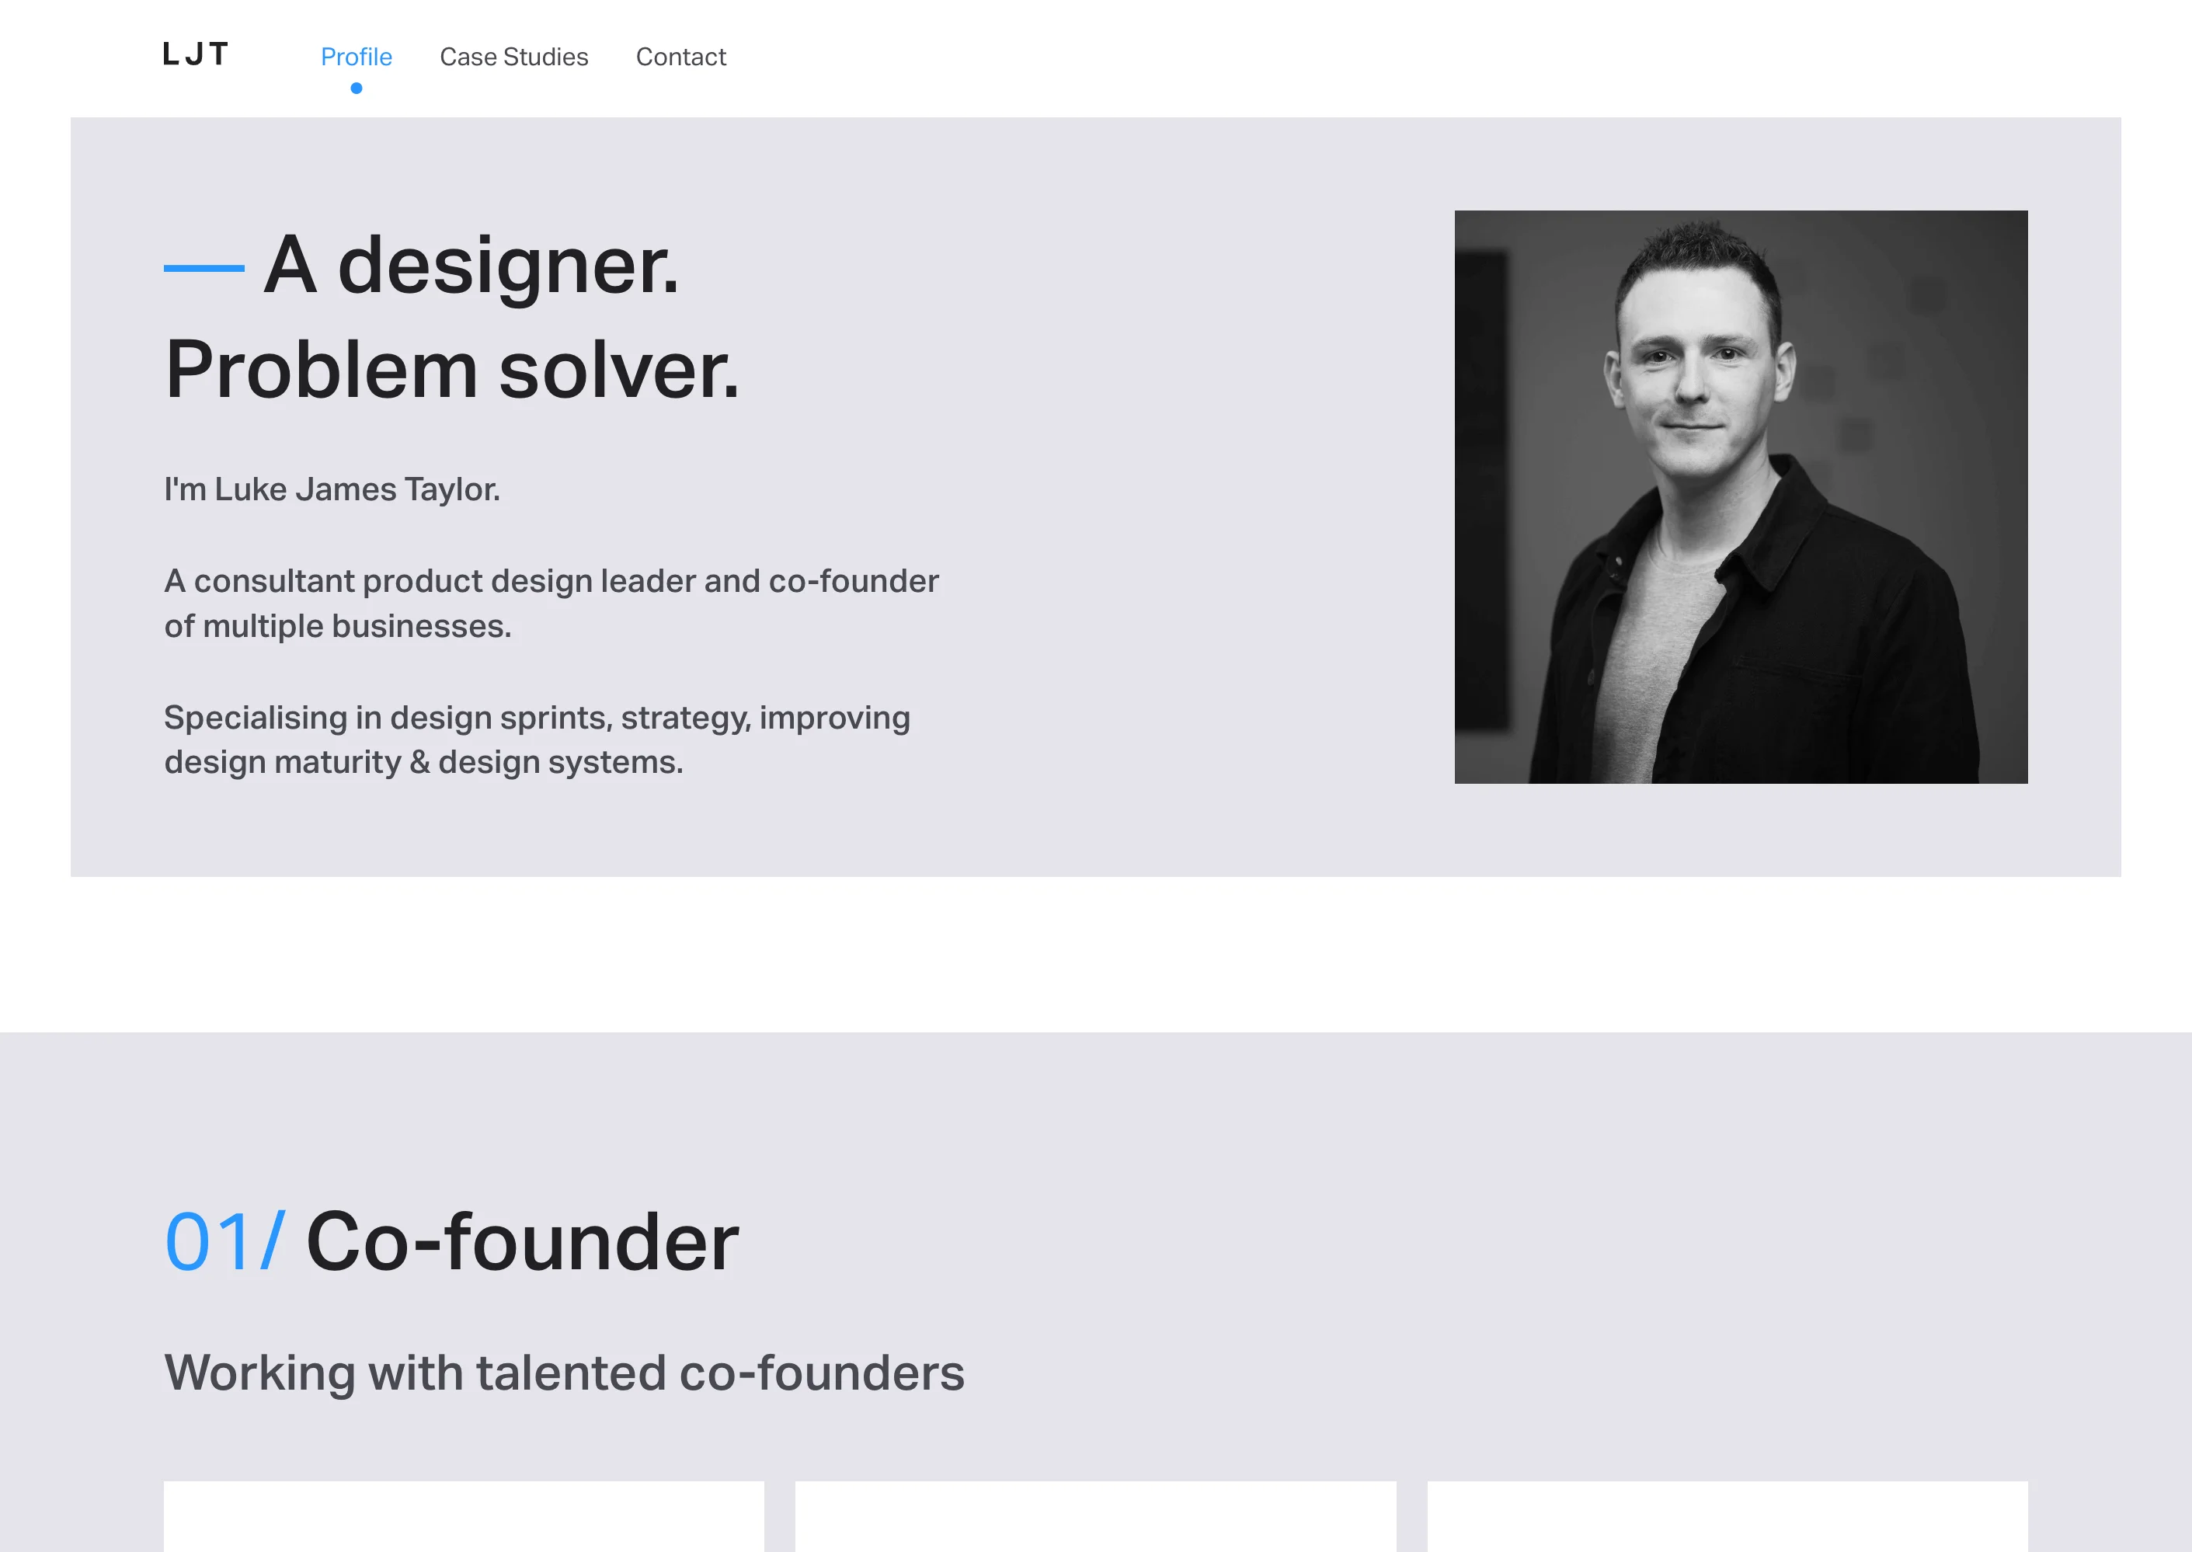This screenshot has height=1552, width=2192.
Task: Click the blue dot under Profile
Action: tap(357, 87)
